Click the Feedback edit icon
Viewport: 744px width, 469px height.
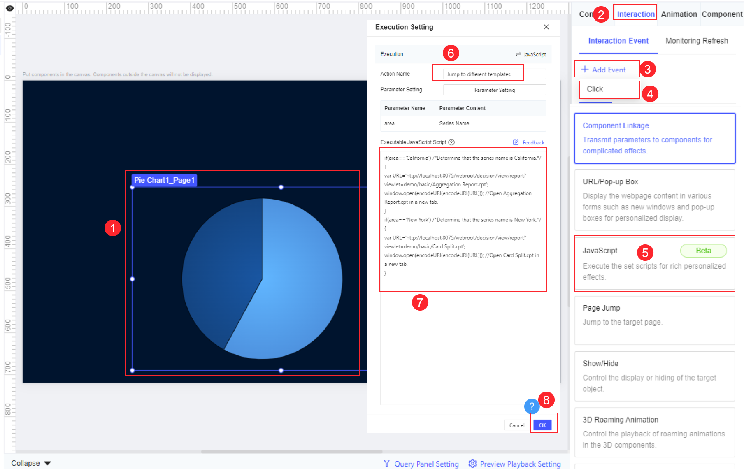pyautogui.click(x=516, y=142)
